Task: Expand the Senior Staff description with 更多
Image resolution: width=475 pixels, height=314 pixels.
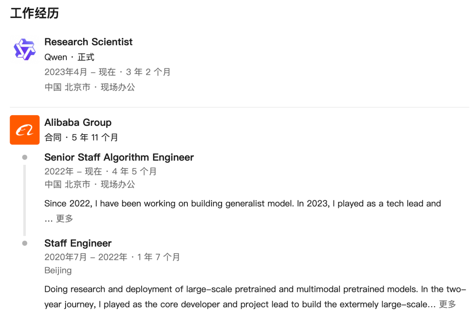Action: point(65,218)
